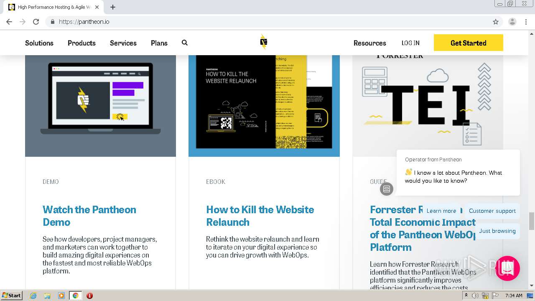Screen dimensions: 535x301
Task: Click the network tray icon
Action: point(485,296)
